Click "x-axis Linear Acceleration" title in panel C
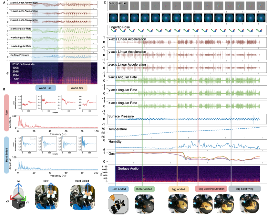Viewport: 268px width, 215px height. point(127,39)
